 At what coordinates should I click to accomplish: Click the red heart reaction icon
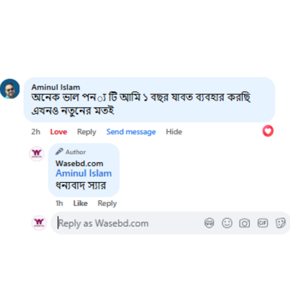268,131
